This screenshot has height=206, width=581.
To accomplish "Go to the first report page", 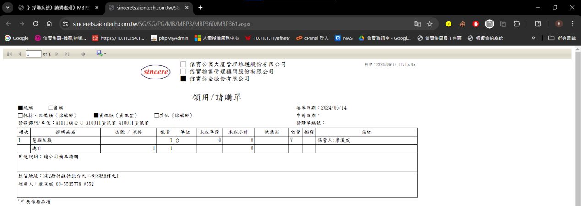I will tap(10, 54).
